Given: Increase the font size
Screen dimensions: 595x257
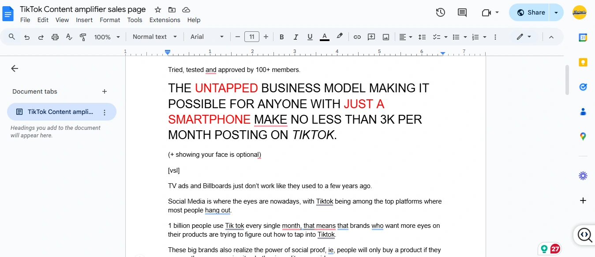Looking at the screenshot, I should point(266,37).
